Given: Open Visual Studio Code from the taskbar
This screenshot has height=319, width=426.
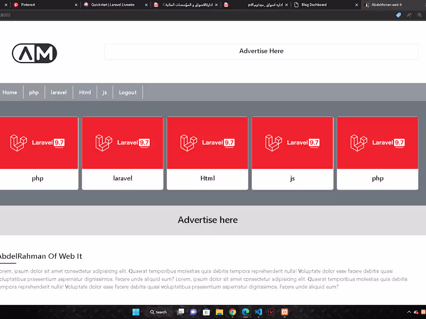Looking at the screenshot, I should tap(258, 312).
